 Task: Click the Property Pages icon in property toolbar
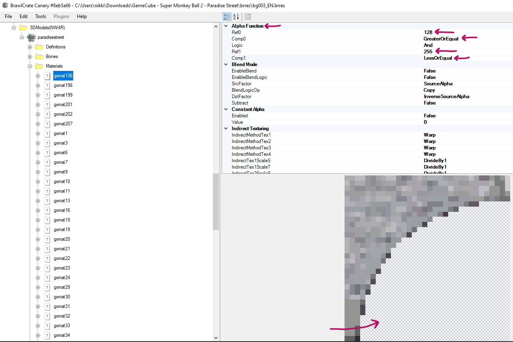[x=248, y=16]
